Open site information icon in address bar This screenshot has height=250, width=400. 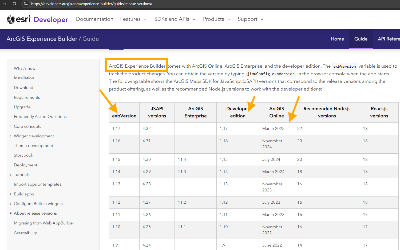click(x=26, y=4)
